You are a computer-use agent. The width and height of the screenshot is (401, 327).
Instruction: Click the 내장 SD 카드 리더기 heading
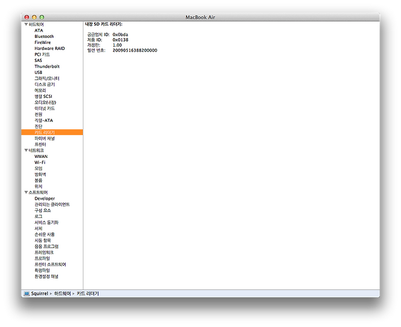point(104,24)
